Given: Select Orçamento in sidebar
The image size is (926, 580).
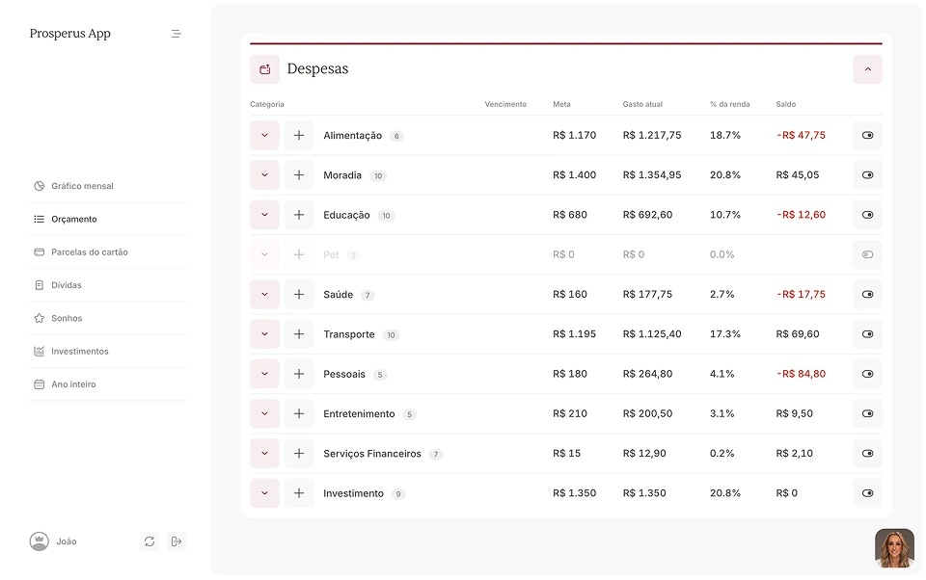Looking at the screenshot, I should coord(107,219).
